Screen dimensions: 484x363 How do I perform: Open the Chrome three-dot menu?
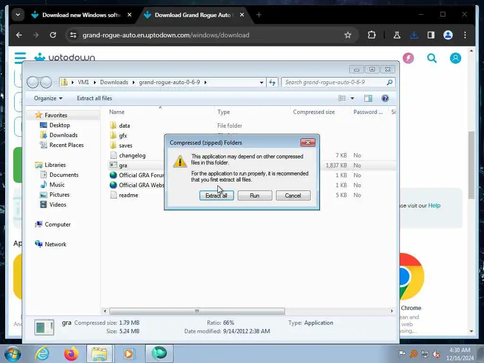tap(465, 35)
